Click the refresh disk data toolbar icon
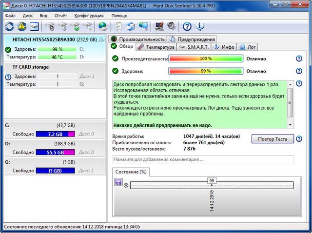This screenshot has width=312, height=233. point(9,26)
